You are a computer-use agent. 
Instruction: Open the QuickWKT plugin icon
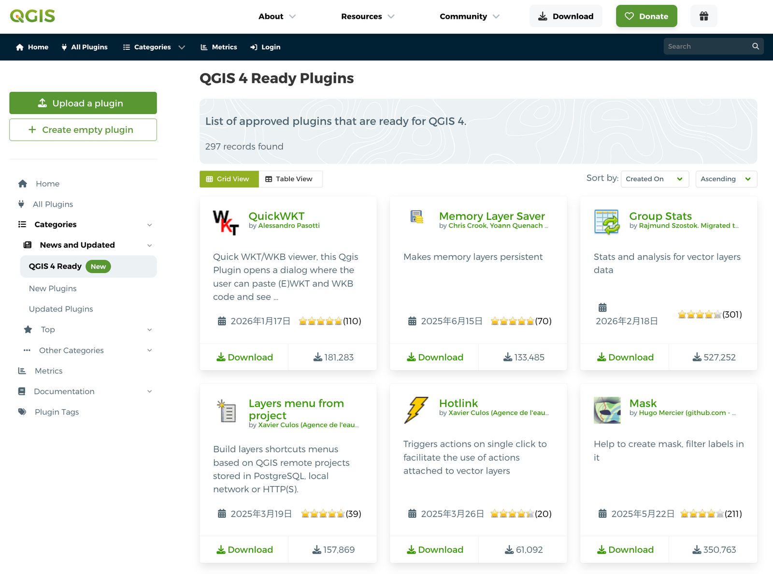(x=226, y=222)
